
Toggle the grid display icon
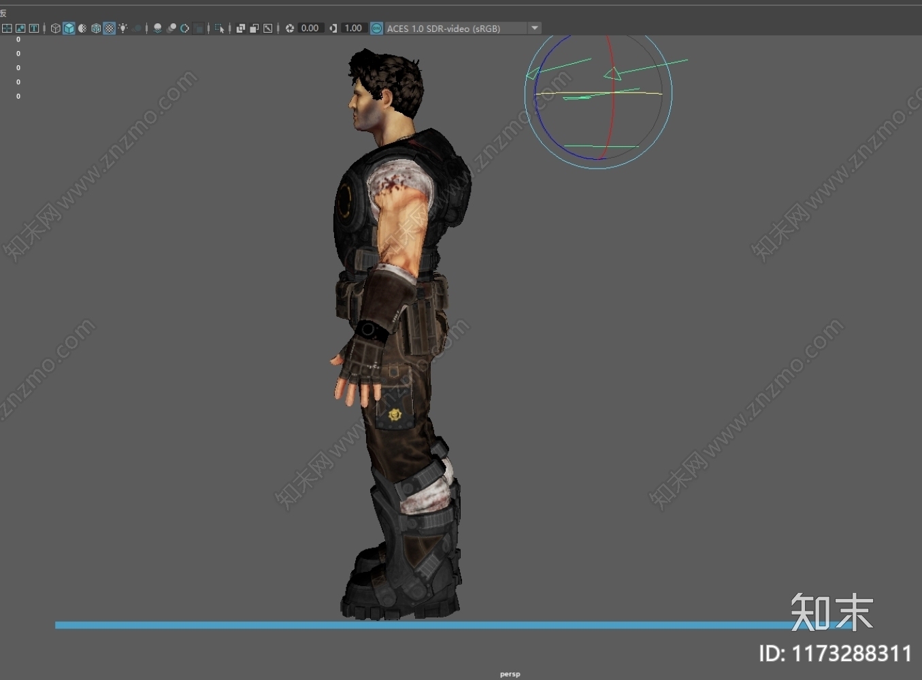[x=7, y=28]
